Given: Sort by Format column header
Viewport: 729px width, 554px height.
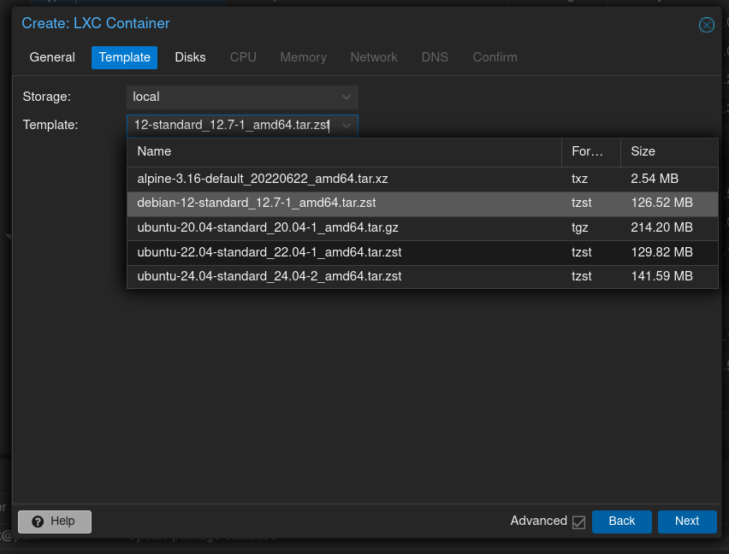Looking at the screenshot, I should pos(588,151).
